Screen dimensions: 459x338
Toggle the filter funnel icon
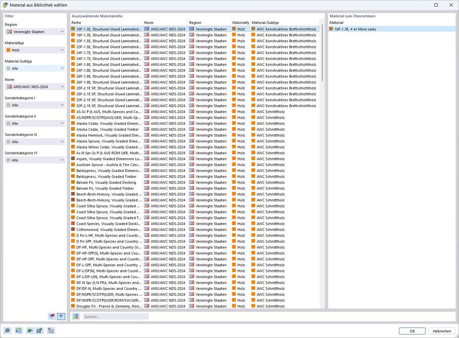click(x=61, y=316)
